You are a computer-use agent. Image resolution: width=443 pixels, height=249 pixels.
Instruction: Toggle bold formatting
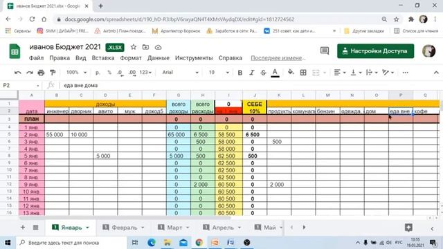coord(240,73)
